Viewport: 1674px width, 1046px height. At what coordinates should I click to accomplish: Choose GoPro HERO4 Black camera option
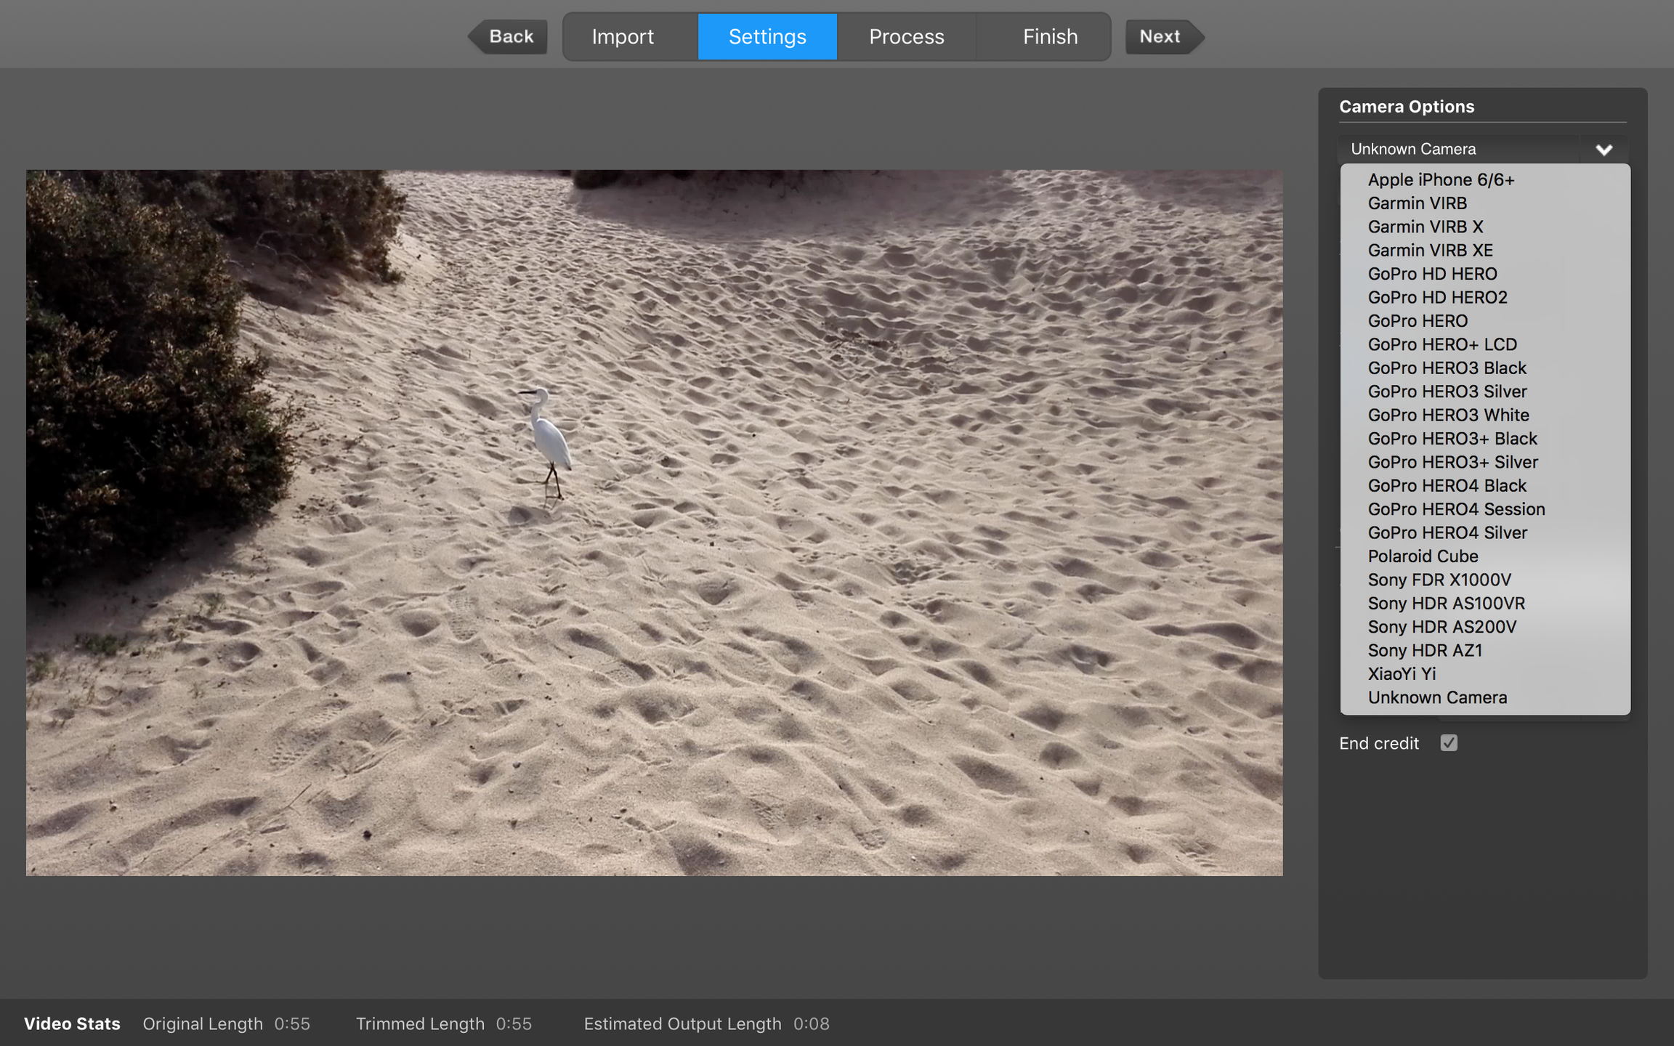click(x=1485, y=485)
